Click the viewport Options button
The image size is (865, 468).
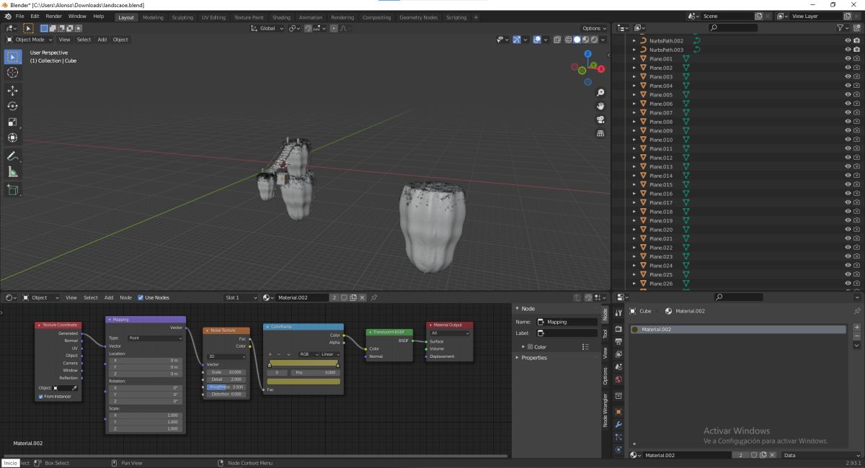click(593, 28)
